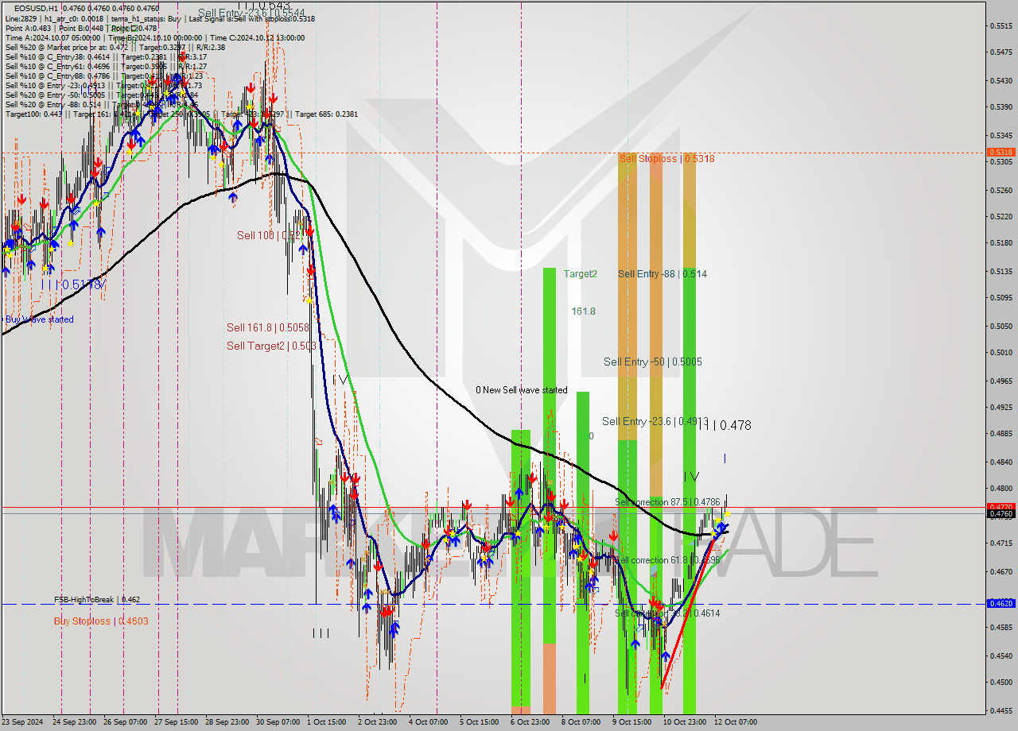Click the 26 Sep 07:00 time label
Screen dimensions: 1018x731
[x=126, y=722]
